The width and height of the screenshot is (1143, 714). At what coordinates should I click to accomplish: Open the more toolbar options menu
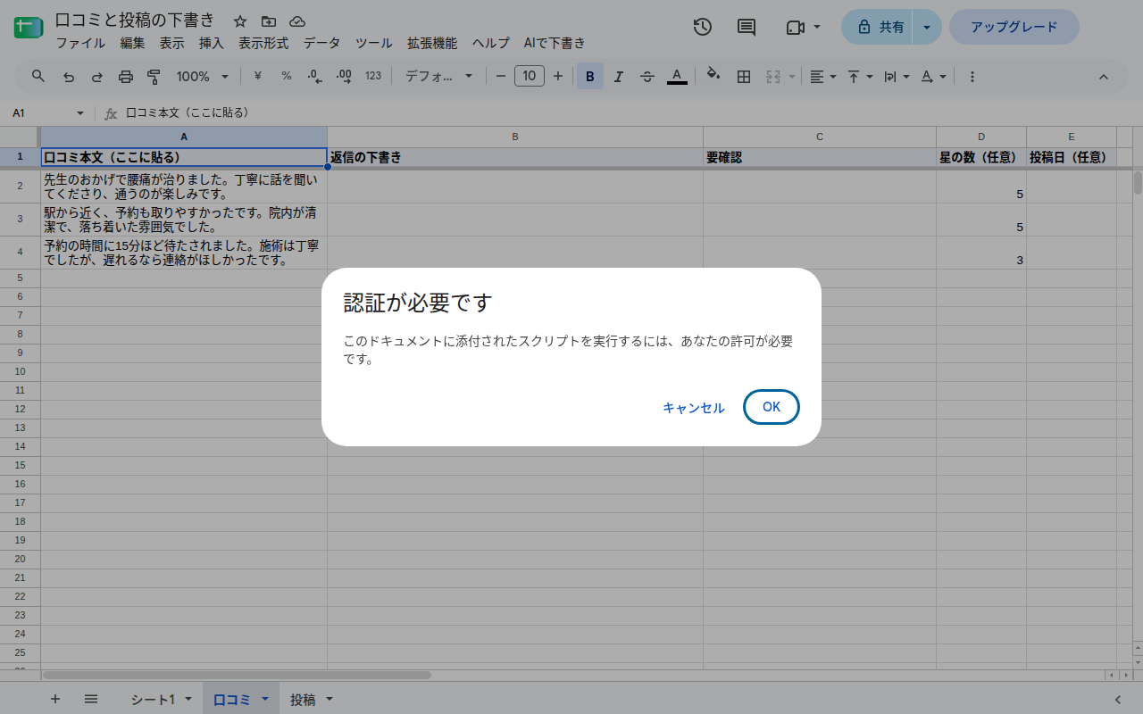(972, 77)
